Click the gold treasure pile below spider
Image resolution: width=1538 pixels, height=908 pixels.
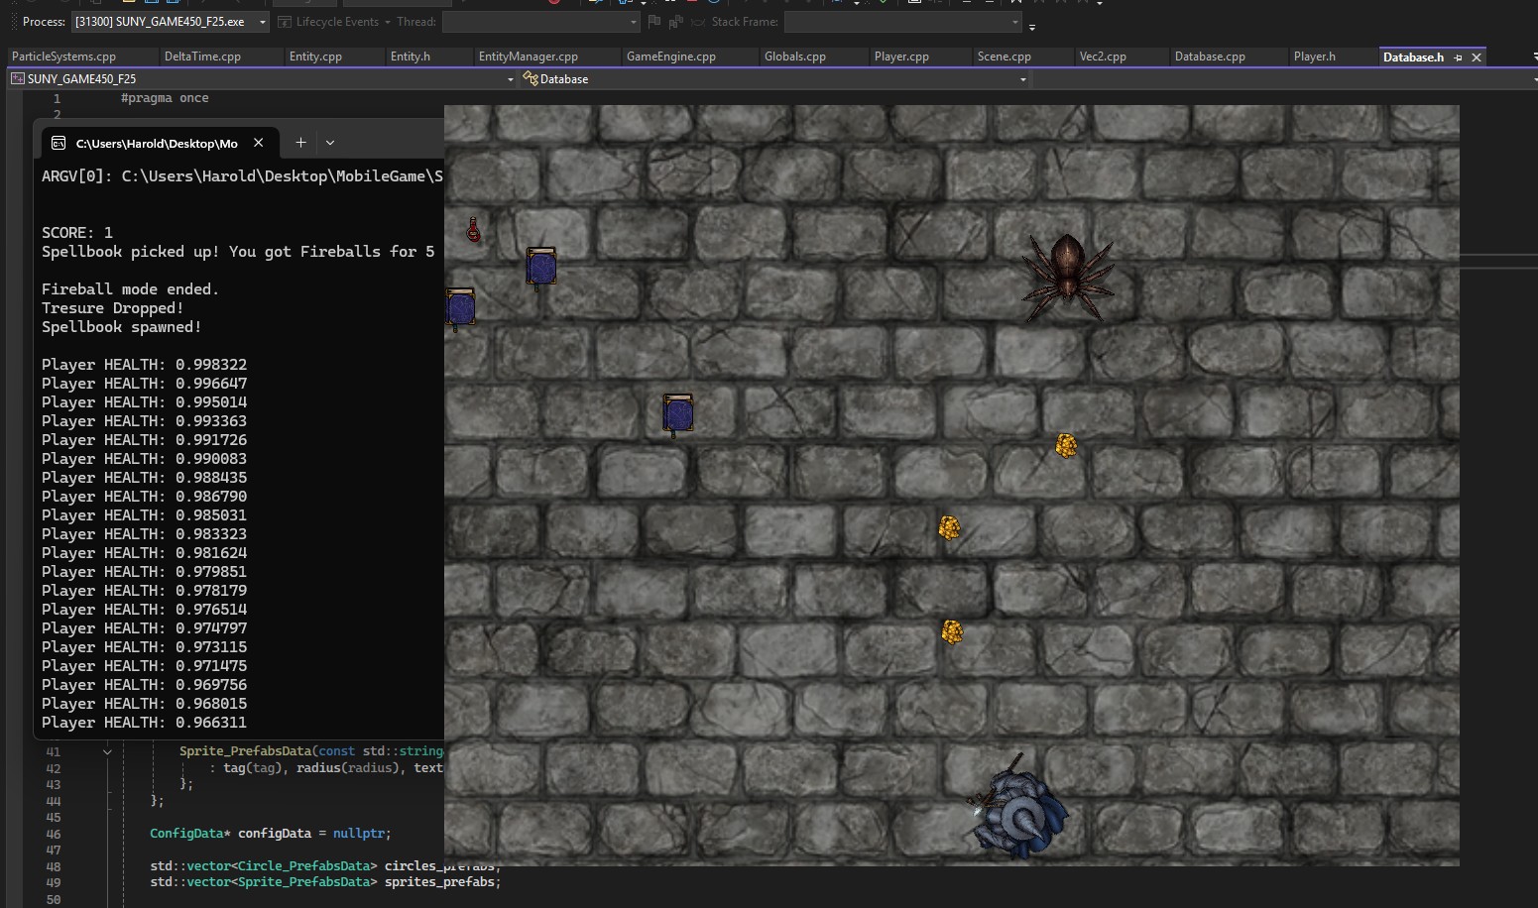click(1066, 446)
